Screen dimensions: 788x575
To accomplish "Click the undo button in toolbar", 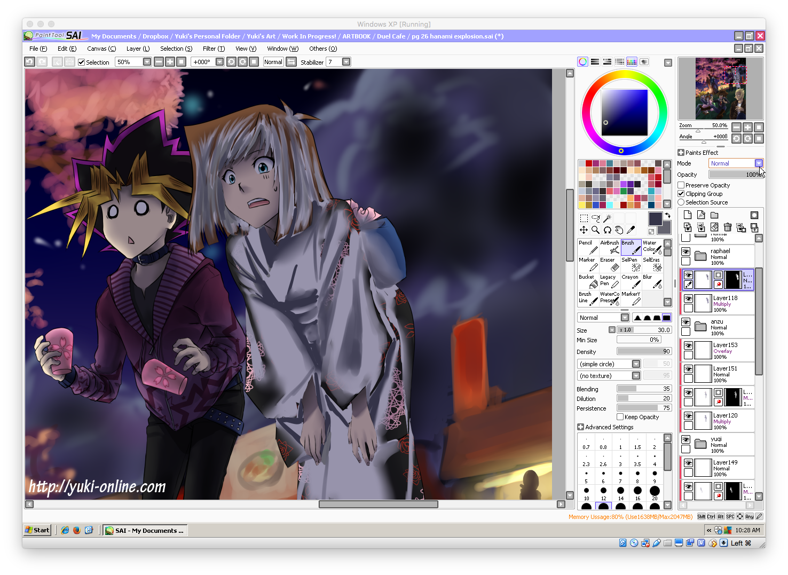I will (x=30, y=62).
